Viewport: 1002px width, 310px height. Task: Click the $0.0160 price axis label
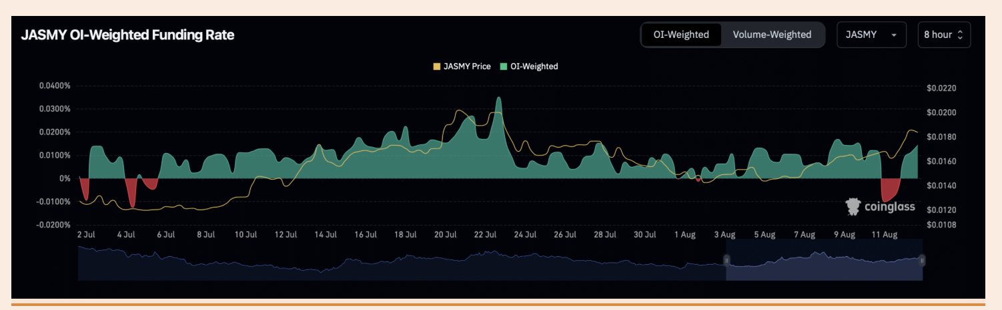(x=941, y=162)
